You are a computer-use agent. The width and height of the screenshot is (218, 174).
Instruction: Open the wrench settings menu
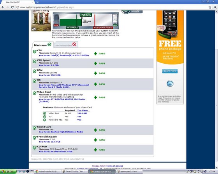pos(215,7)
